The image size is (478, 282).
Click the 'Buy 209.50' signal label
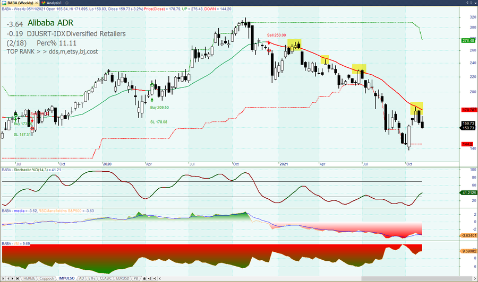[x=159, y=108]
